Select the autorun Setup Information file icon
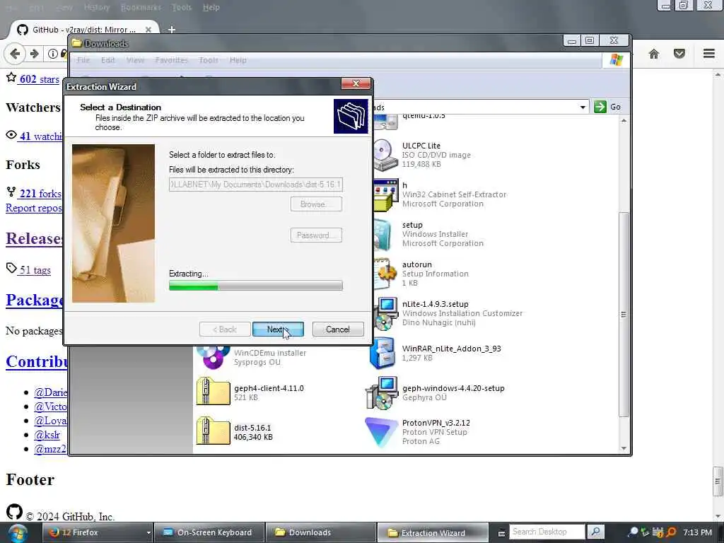The image size is (724, 543). coord(385,274)
